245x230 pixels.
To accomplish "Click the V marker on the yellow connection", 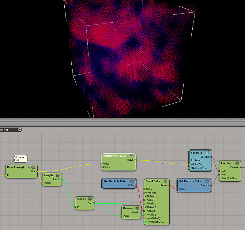I will [x=162, y=162].
